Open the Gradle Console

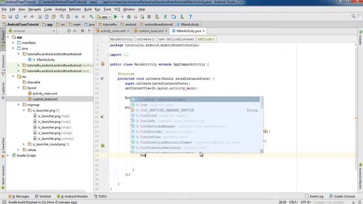point(342,197)
